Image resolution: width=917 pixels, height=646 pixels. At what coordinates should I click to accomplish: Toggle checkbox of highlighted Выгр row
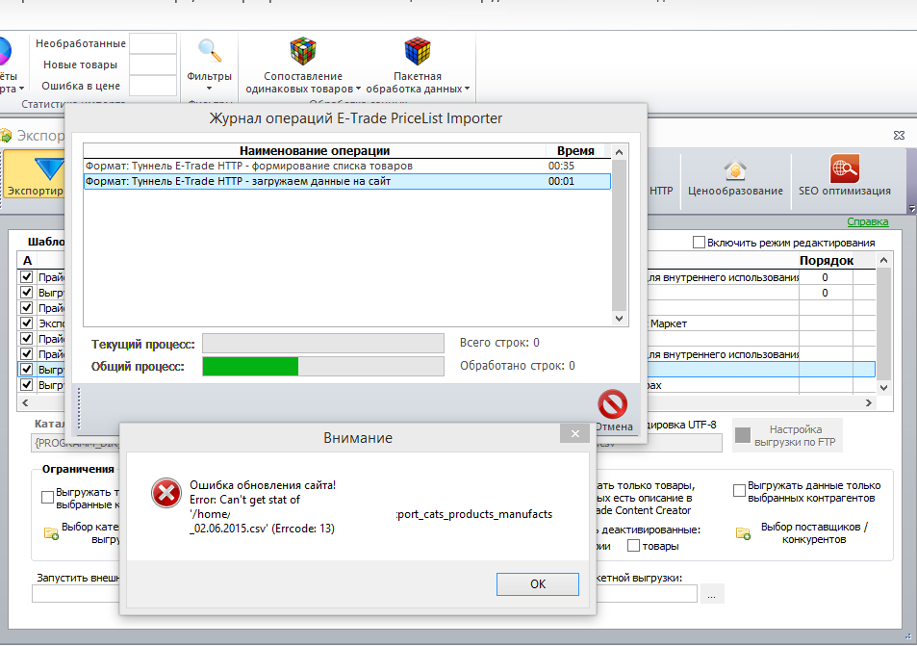click(x=26, y=370)
